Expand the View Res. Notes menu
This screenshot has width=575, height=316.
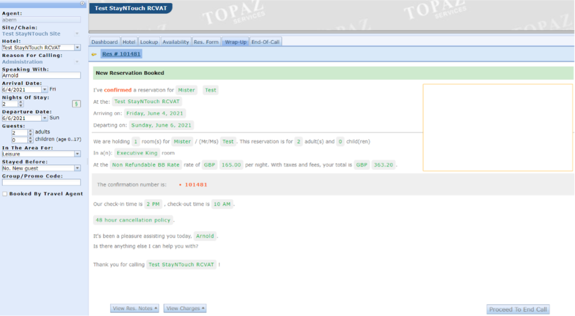pyautogui.click(x=134, y=309)
